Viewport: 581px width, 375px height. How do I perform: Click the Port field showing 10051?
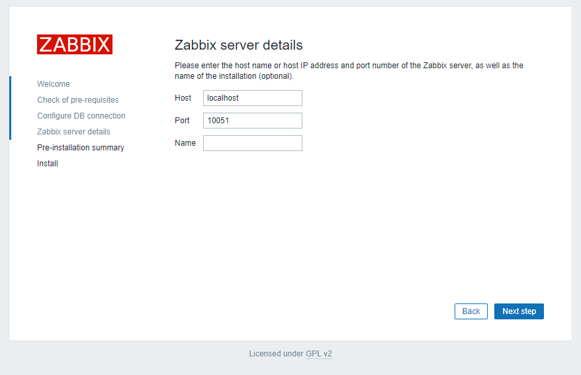pyautogui.click(x=253, y=121)
